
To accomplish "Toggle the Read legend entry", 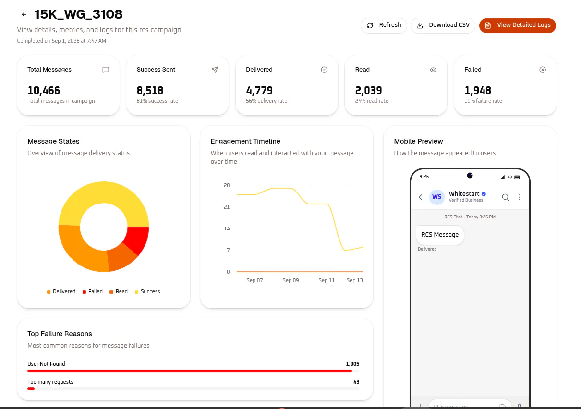I will pyautogui.click(x=119, y=291).
